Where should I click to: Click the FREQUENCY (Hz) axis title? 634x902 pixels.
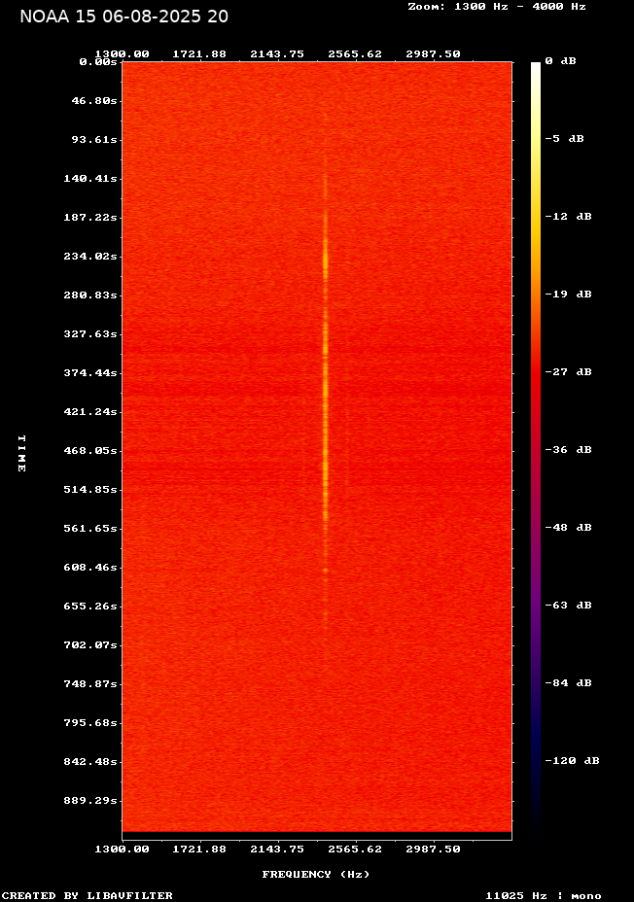point(316,875)
